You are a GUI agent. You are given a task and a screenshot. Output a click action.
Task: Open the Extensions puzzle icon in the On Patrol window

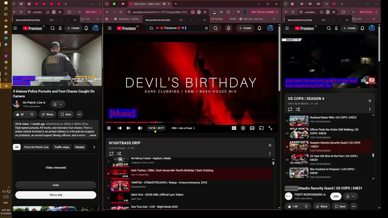[x=69, y=12]
